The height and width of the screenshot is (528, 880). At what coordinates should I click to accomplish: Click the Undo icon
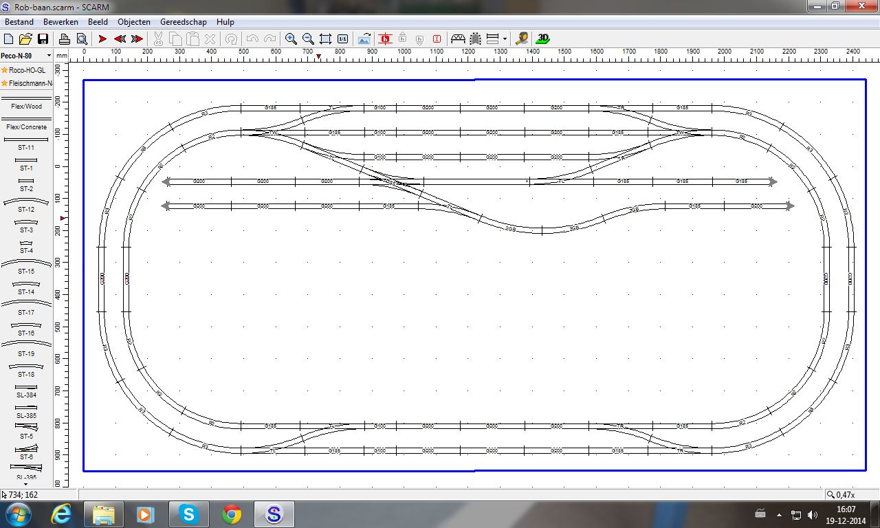[252, 39]
